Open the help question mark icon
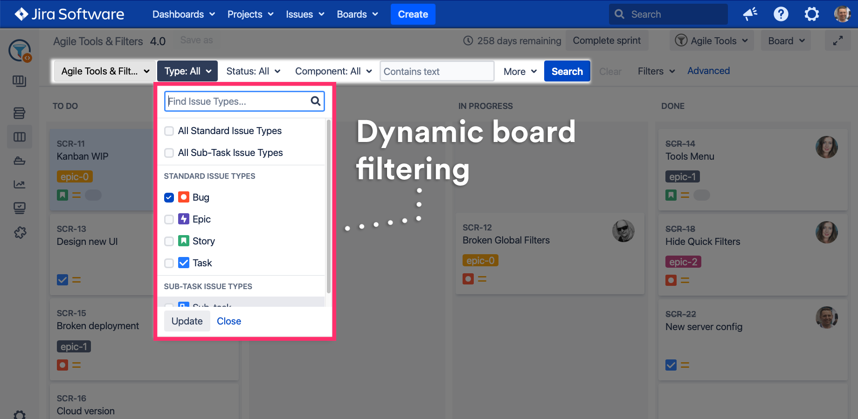The height and width of the screenshot is (419, 858). [781, 14]
